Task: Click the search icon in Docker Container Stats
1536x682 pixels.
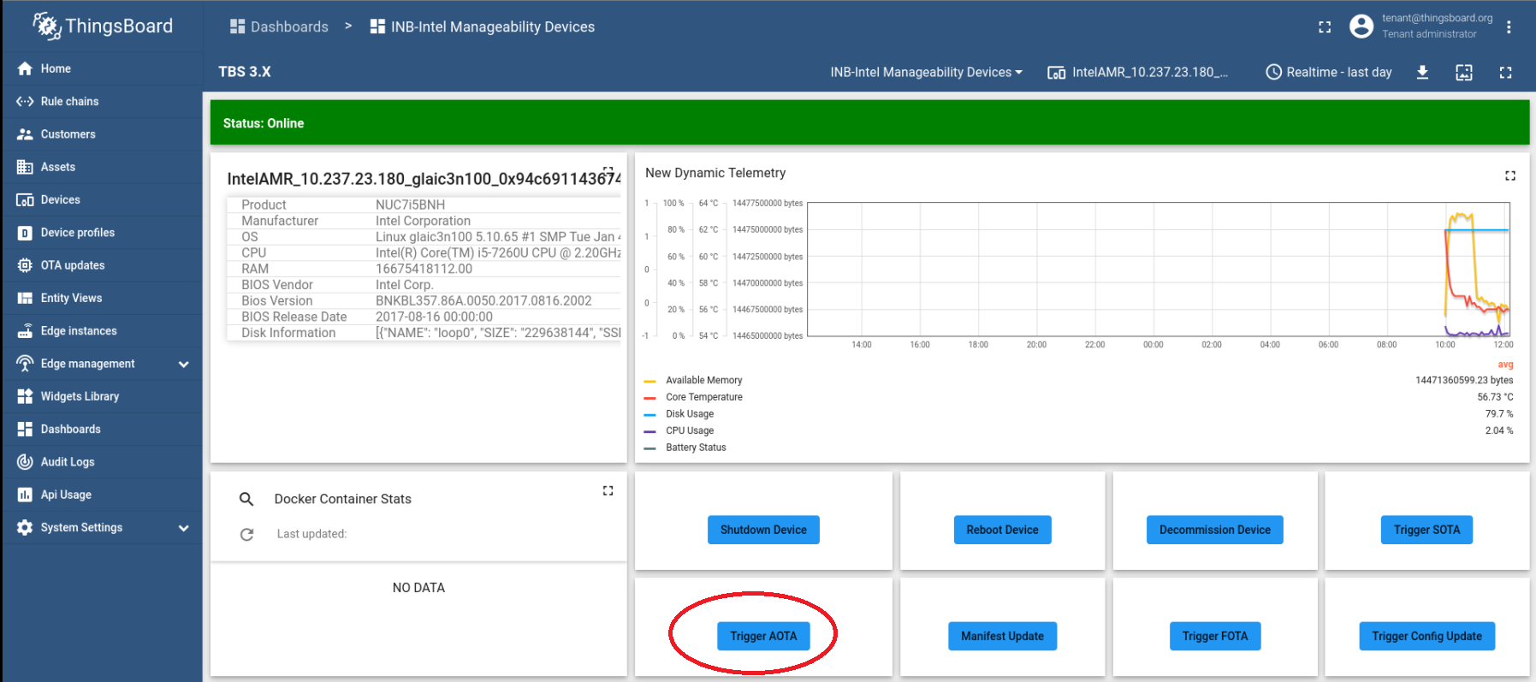Action: [x=246, y=499]
